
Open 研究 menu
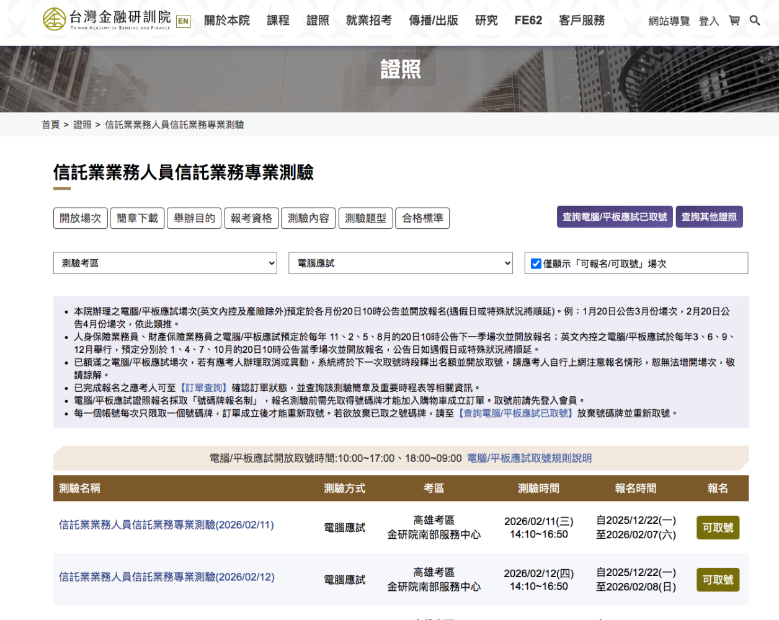pos(486,20)
